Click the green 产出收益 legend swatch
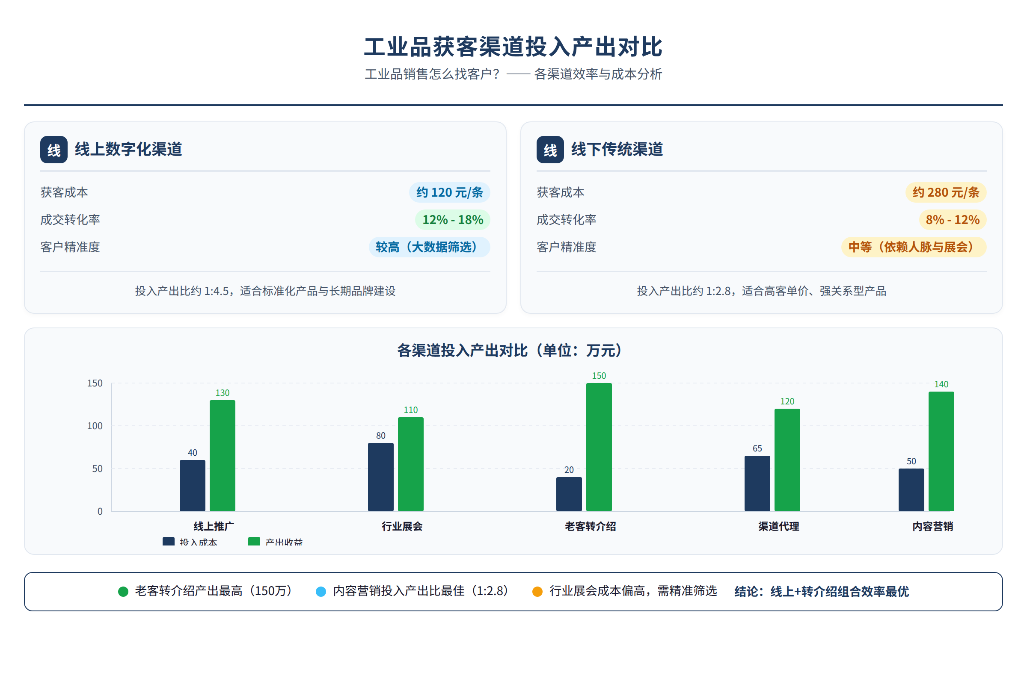The width and height of the screenshot is (1027, 684). [x=254, y=541]
